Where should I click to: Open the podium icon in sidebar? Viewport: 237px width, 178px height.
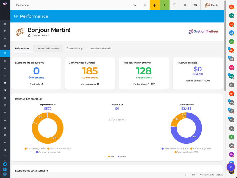pyautogui.click(x=5, y=68)
